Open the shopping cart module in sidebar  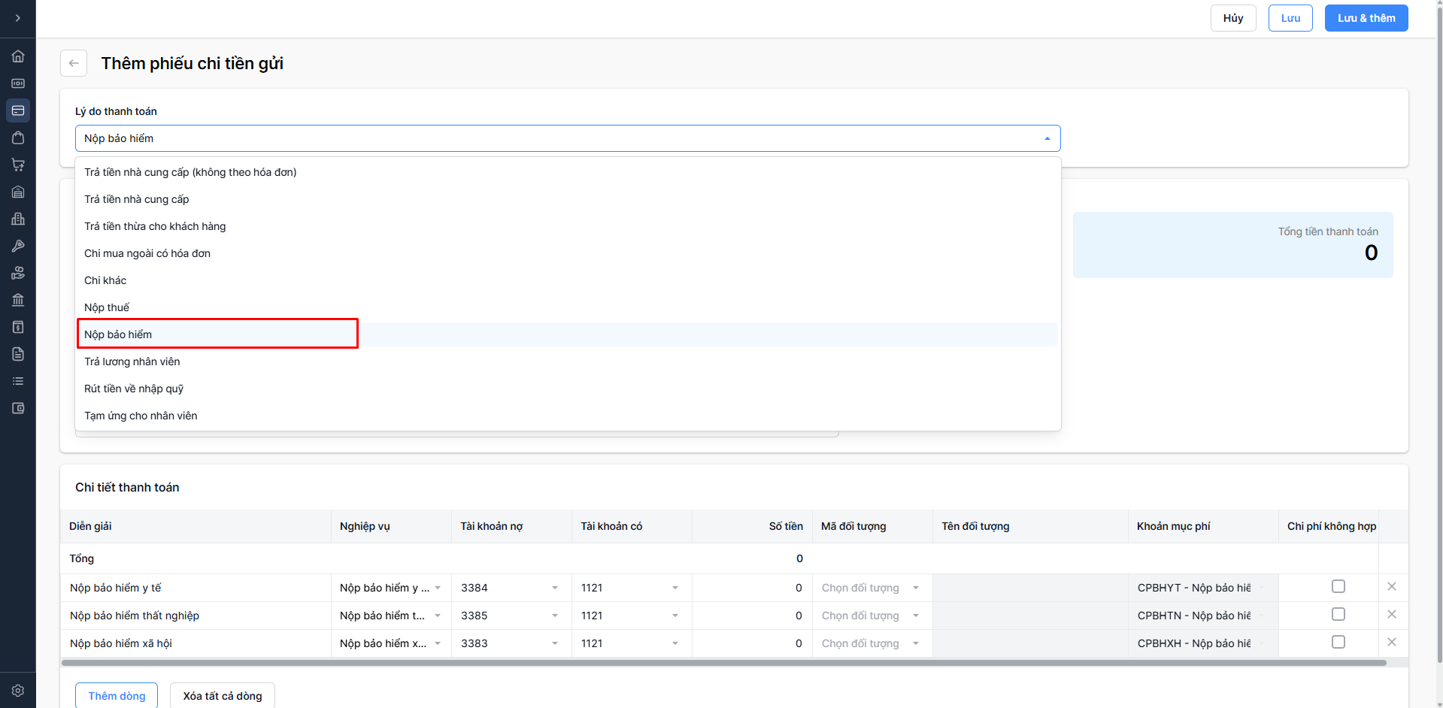(x=18, y=165)
